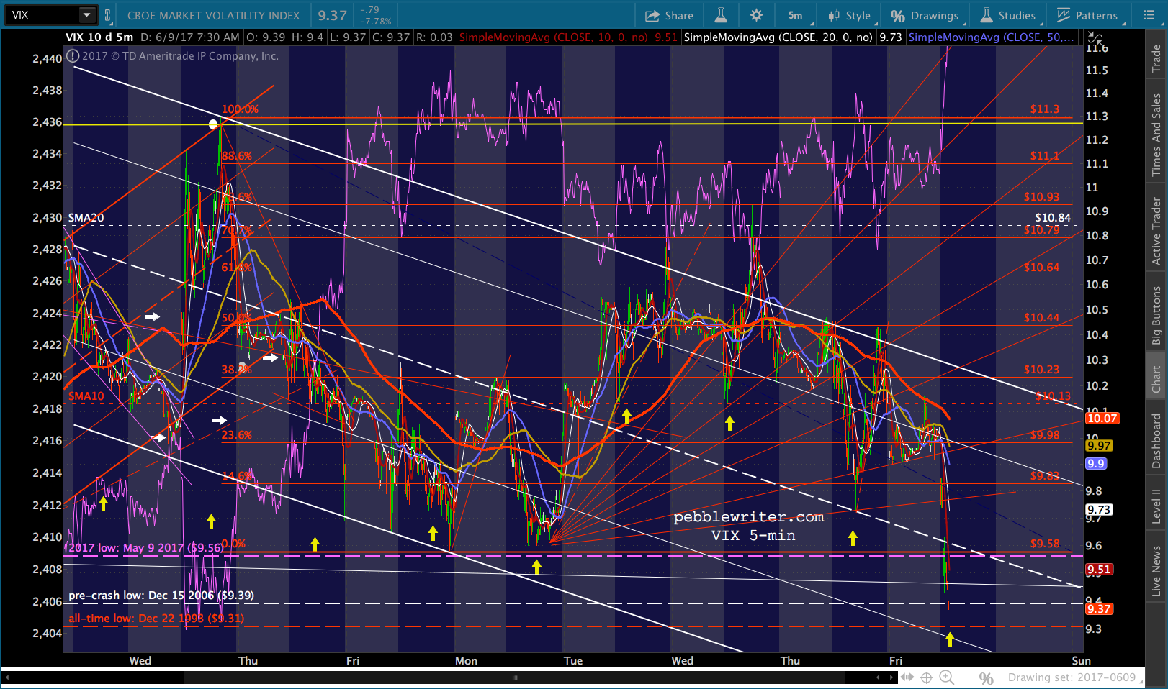Click the SMA20 label on chart
Image resolution: width=1168 pixels, height=689 pixels.
[86, 218]
